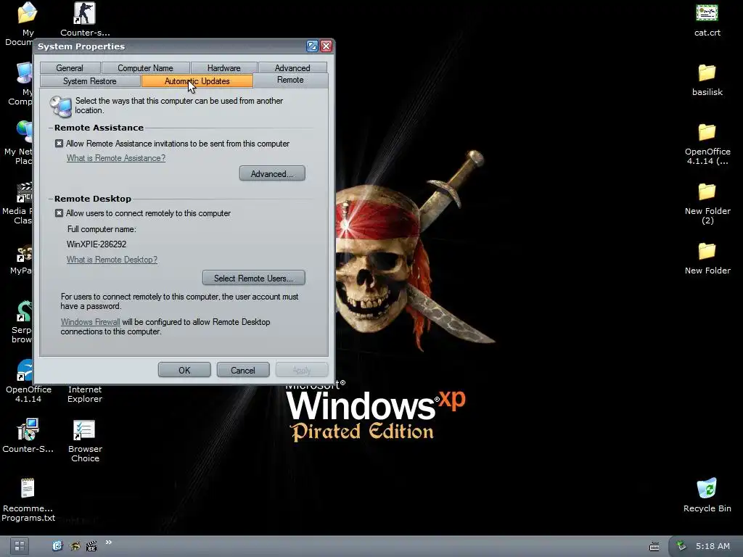Launch the raccoon quick launch icon
Screen dimensions: 743x557
[75, 546]
